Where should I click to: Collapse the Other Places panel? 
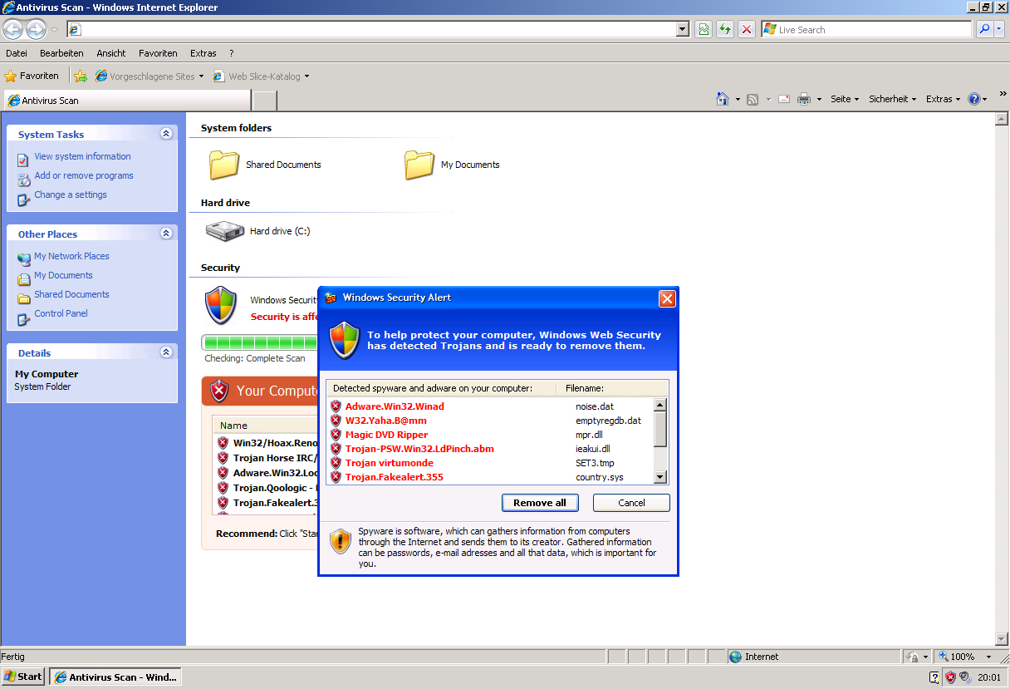[x=166, y=234]
